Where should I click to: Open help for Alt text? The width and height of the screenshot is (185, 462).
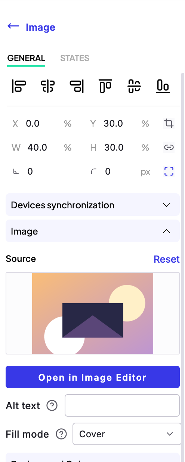(52, 405)
